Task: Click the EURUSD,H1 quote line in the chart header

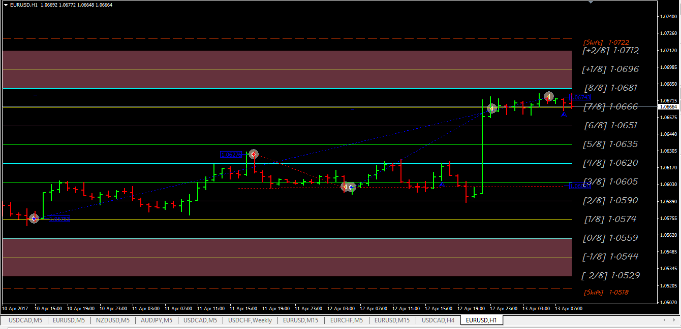Action: [x=61, y=5]
